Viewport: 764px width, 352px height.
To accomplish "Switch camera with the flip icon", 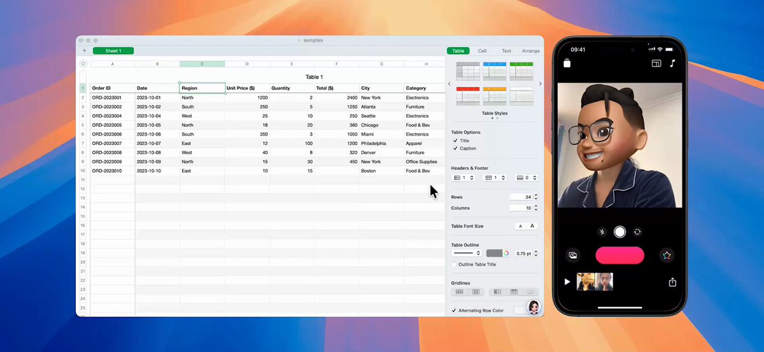I will pyautogui.click(x=637, y=232).
